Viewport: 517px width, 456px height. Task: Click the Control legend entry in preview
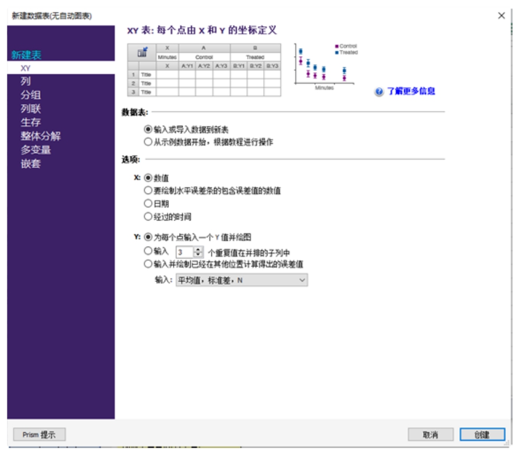[x=346, y=46]
